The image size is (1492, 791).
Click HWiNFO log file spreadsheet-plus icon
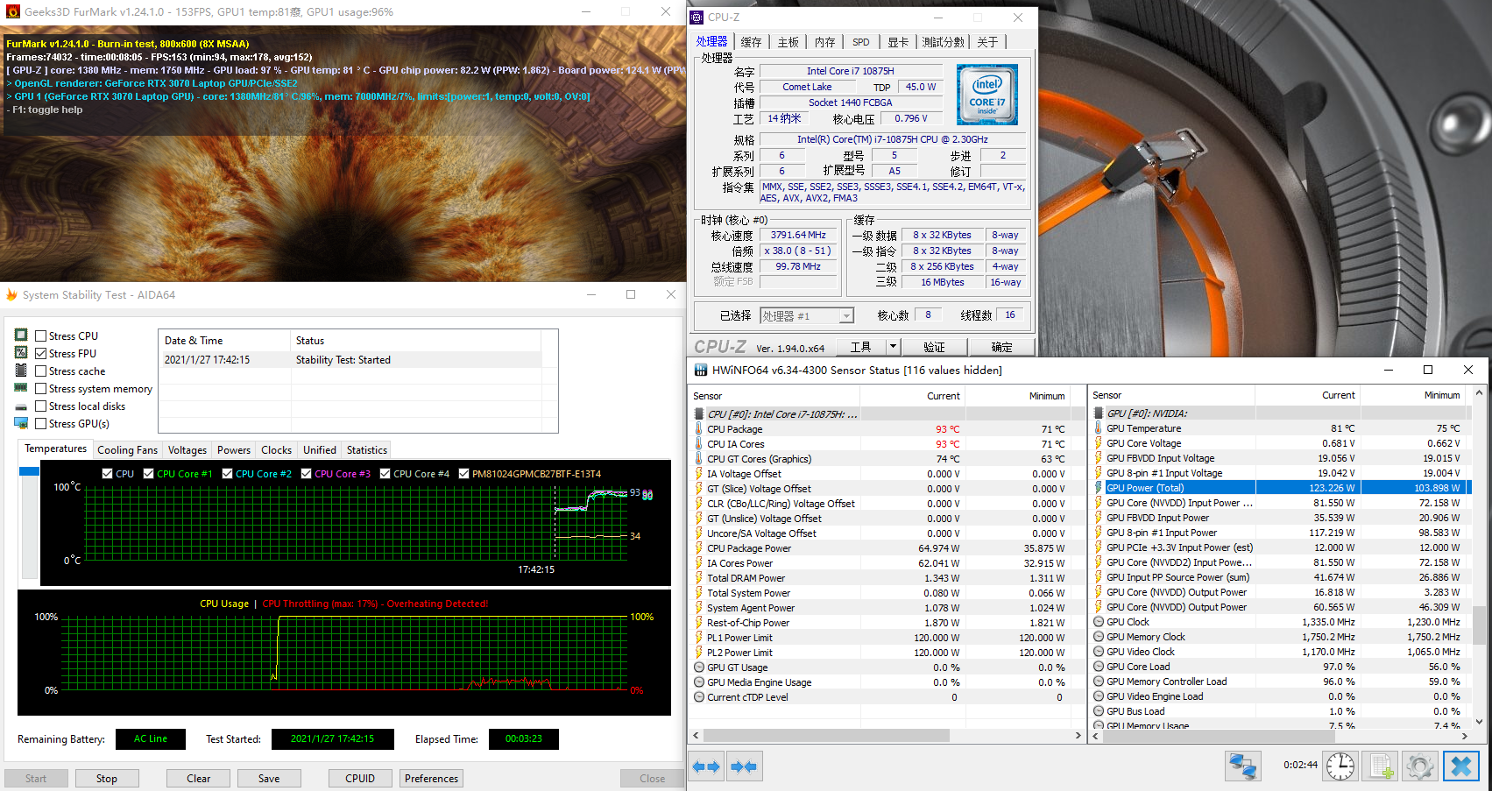click(1382, 766)
